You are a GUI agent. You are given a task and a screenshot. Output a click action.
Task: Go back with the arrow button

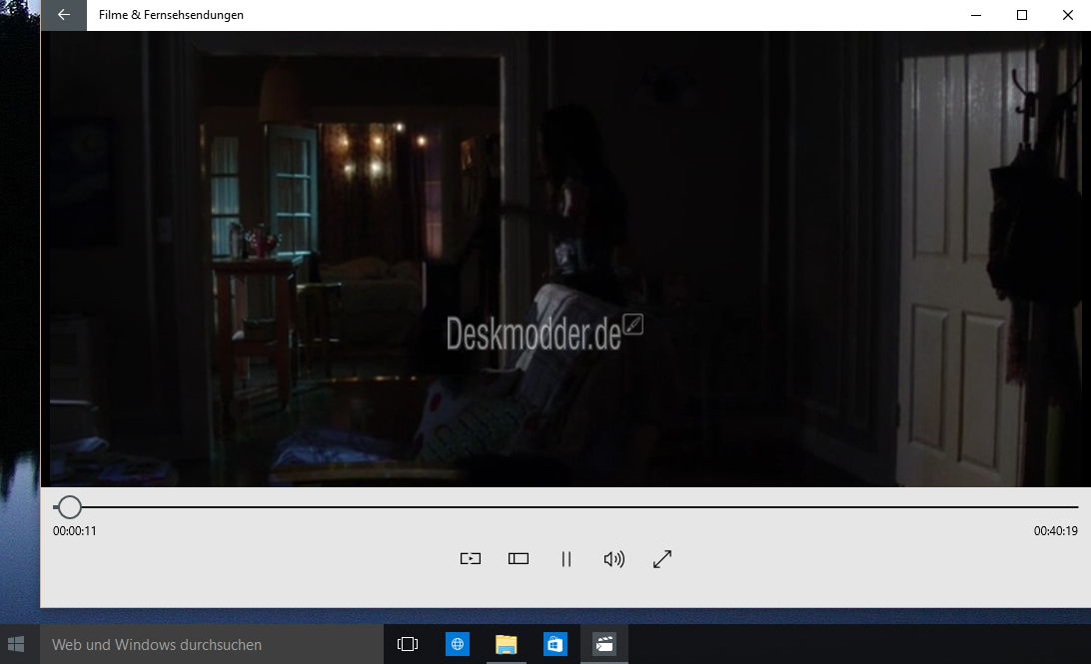point(64,15)
